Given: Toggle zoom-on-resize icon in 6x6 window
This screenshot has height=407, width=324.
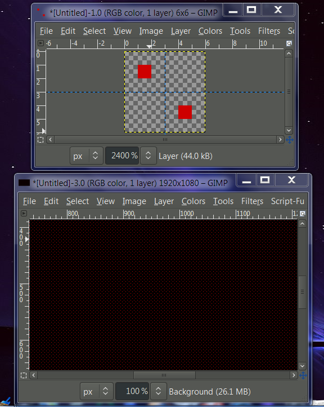Looking at the screenshot, I should pos(289,43).
